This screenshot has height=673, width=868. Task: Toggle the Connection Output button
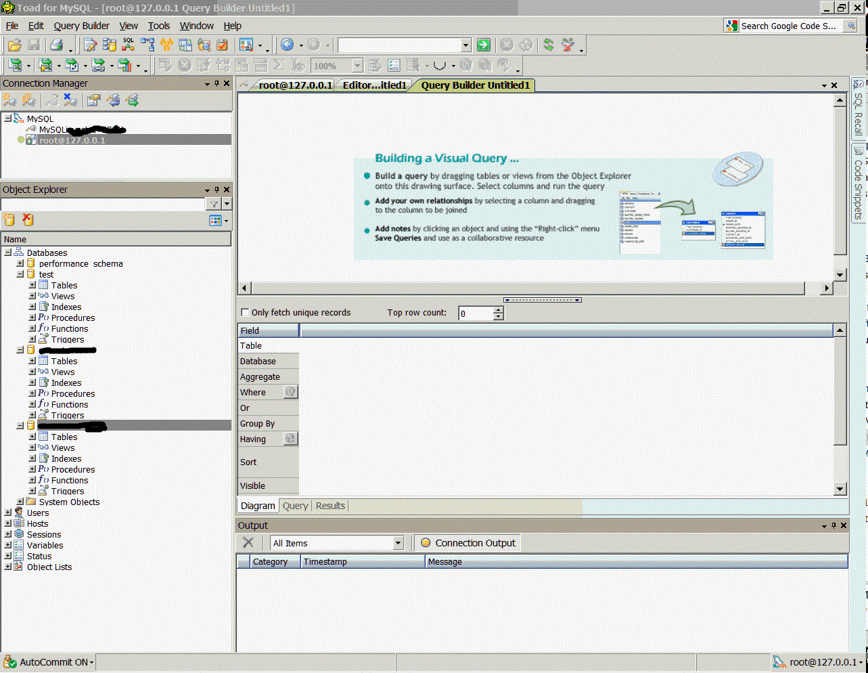pos(469,543)
